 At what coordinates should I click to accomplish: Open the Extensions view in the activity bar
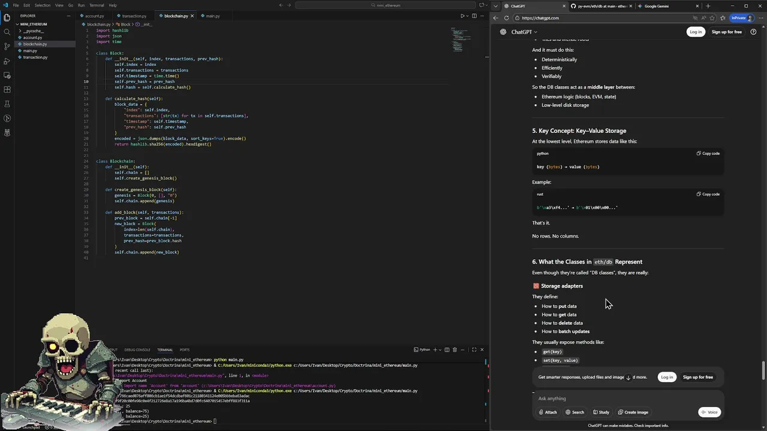[x=7, y=90]
